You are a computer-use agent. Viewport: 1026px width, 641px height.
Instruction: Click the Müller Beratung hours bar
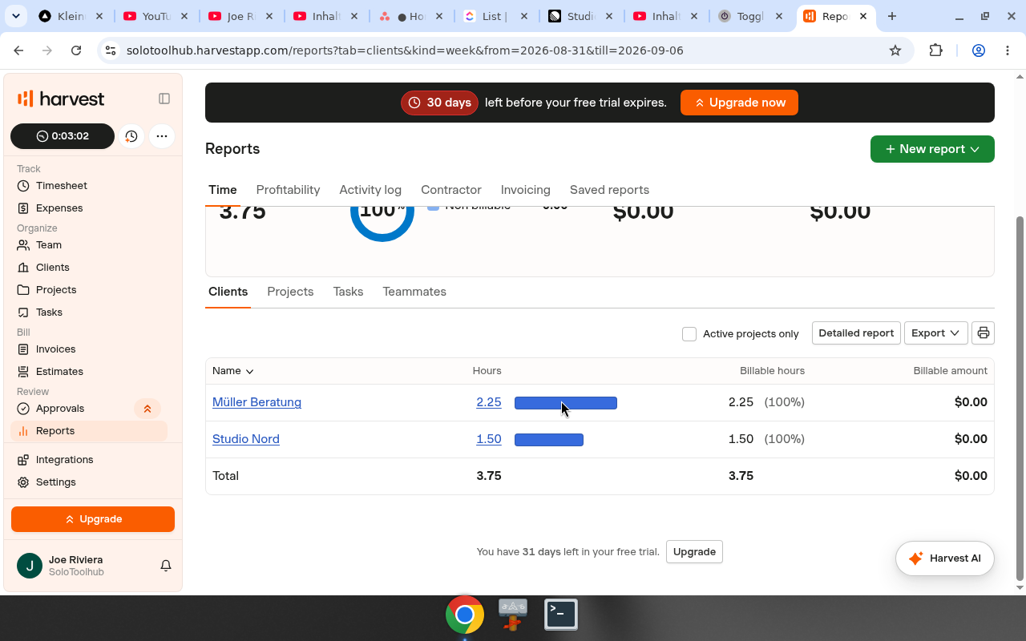(x=566, y=403)
